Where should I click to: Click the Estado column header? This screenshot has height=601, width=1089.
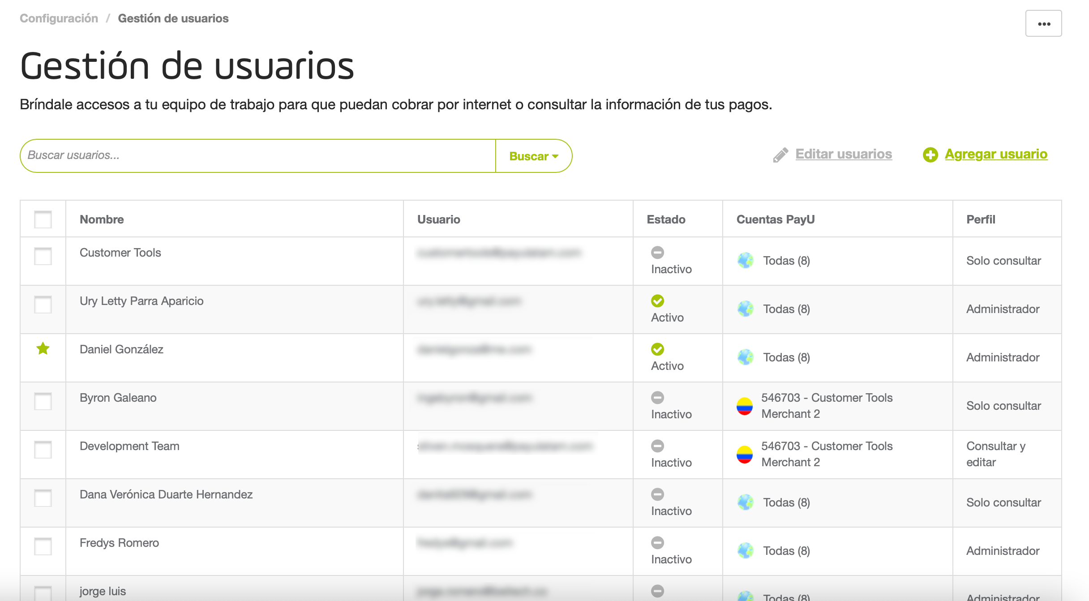[x=666, y=219]
